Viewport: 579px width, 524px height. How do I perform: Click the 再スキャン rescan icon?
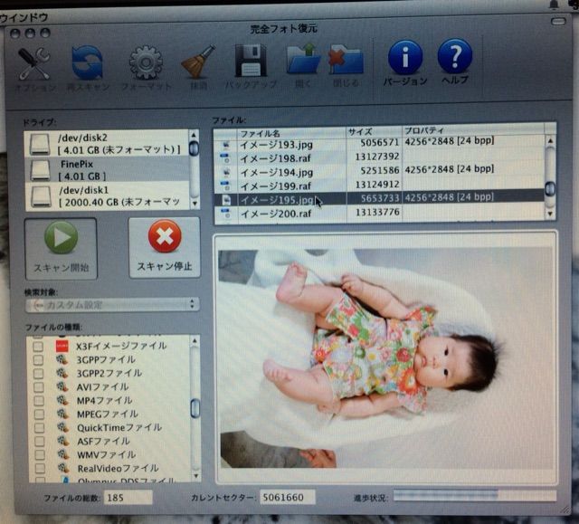click(x=87, y=62)
